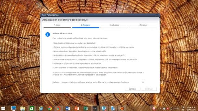Viewport: 198px width, 111px height.
Task: Open Excel from the taskbar
Action: pos(86,108)
